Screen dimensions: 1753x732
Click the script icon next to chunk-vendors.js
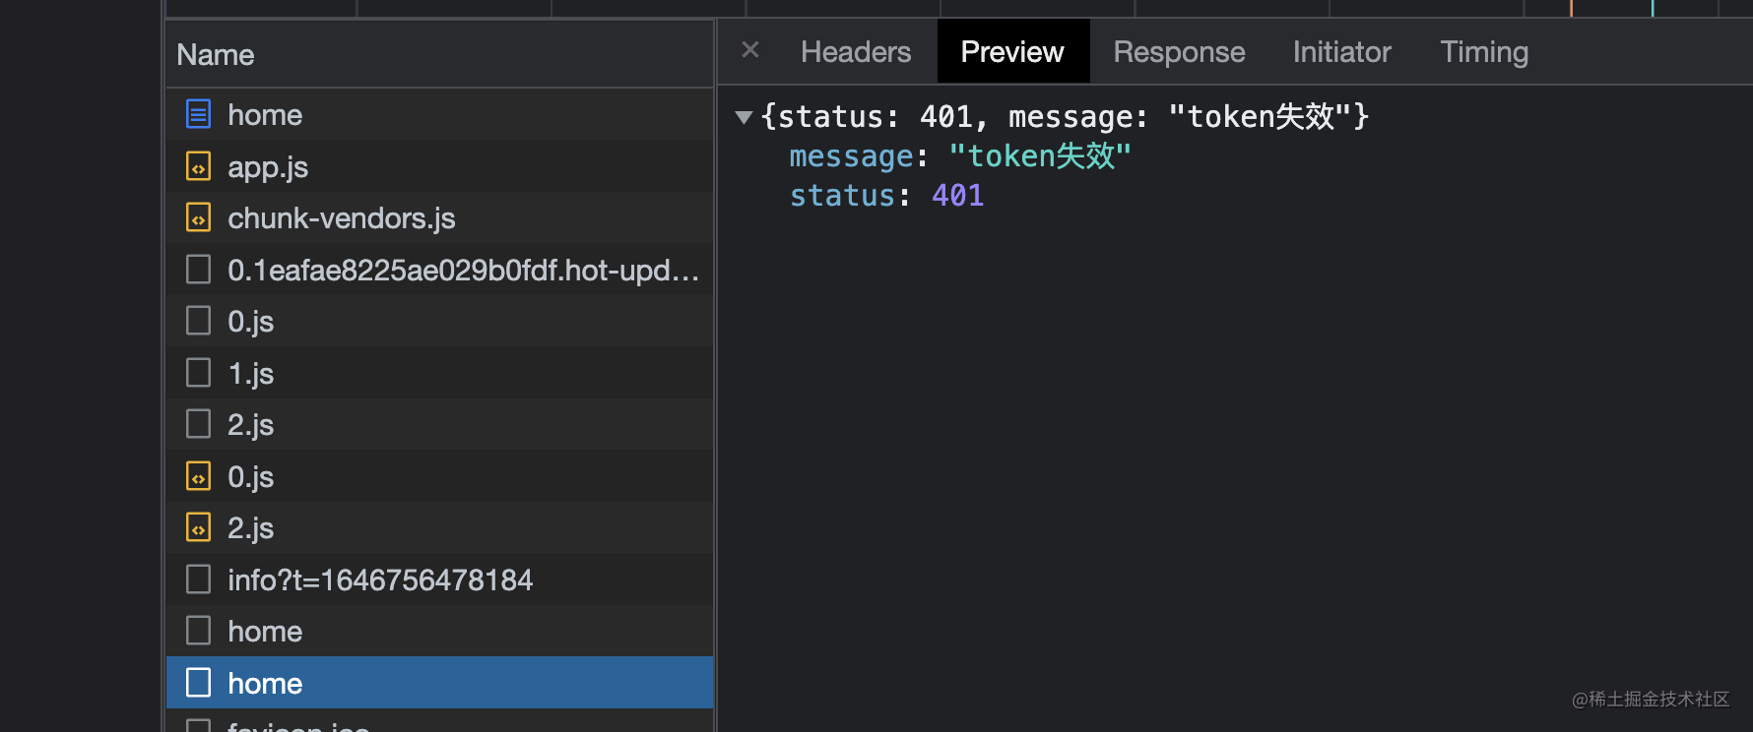tap(198, 217)
